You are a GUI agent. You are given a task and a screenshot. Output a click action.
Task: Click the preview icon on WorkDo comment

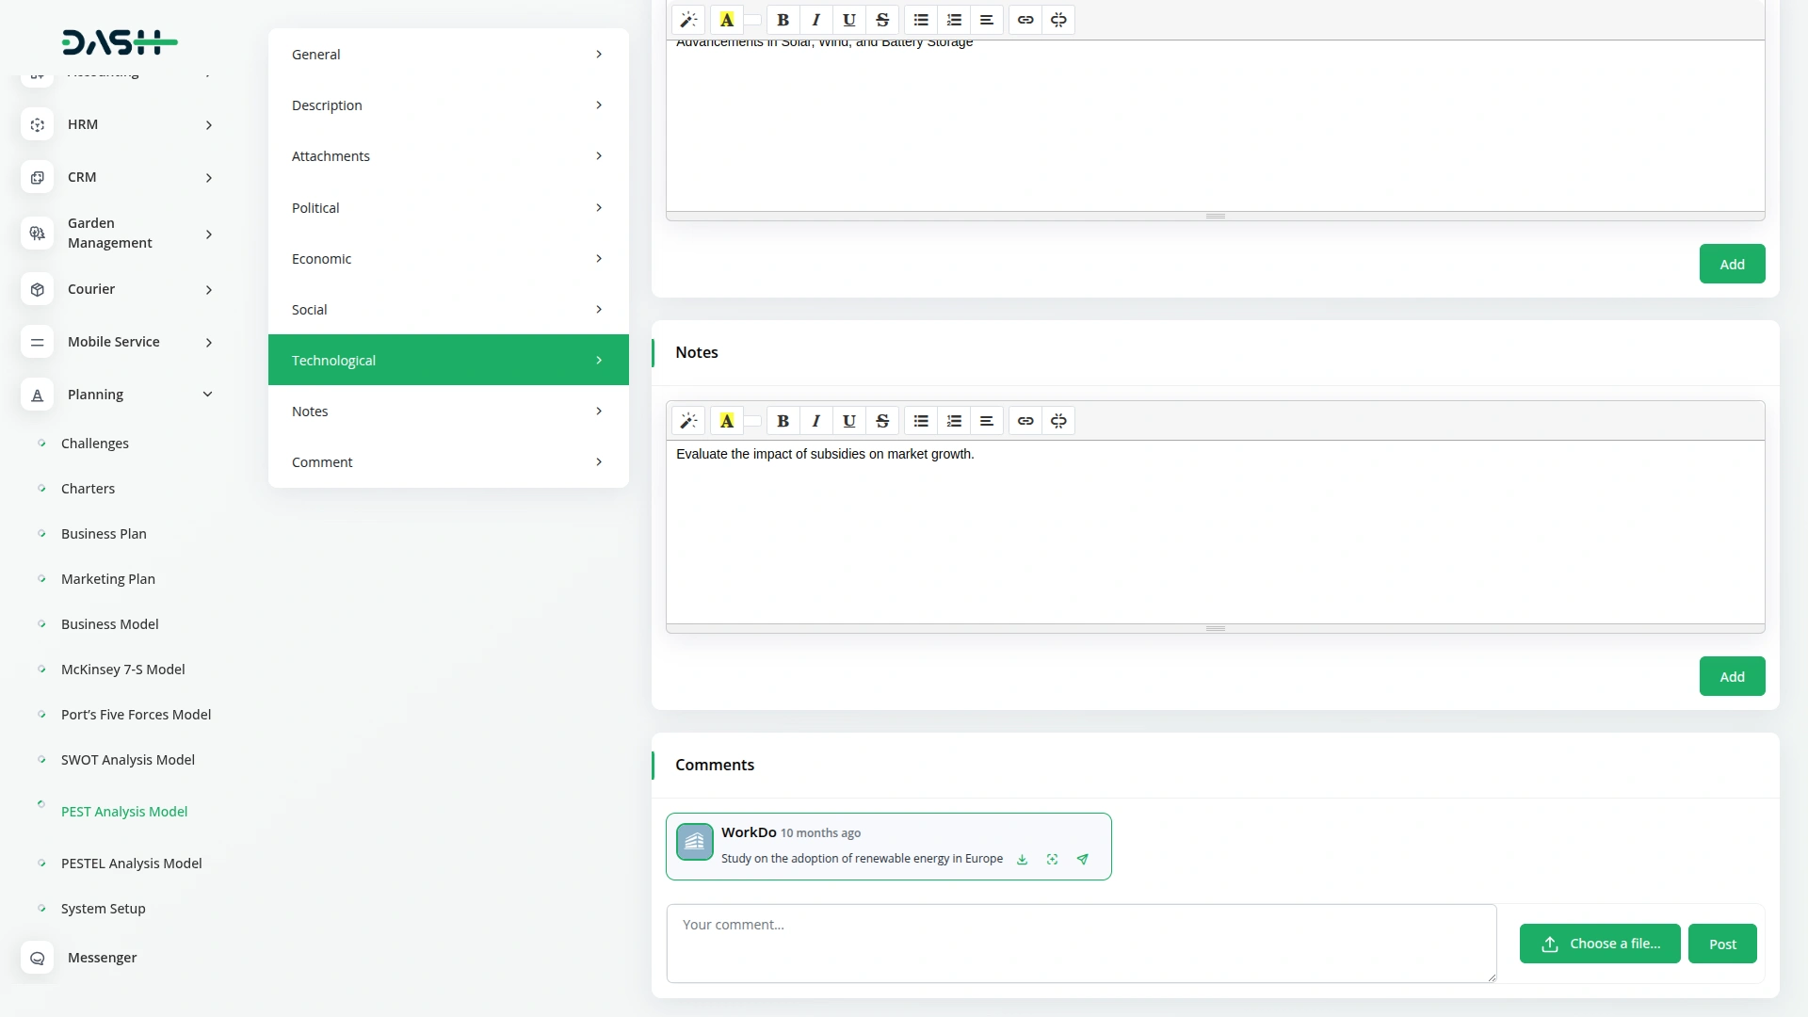[x=1053, y=860]
